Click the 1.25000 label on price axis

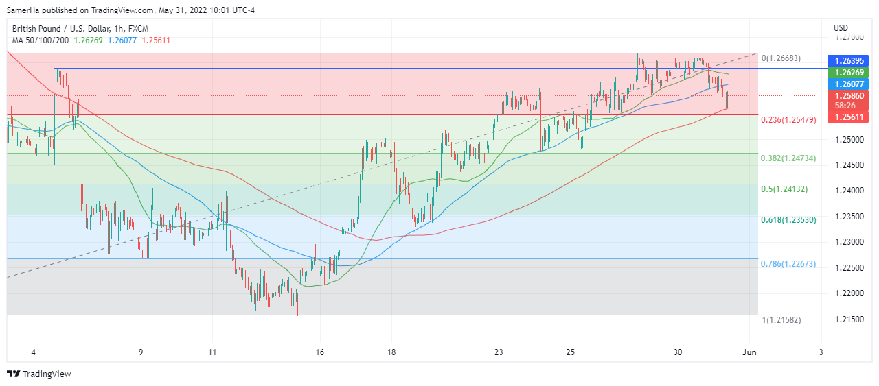[850, 140]
